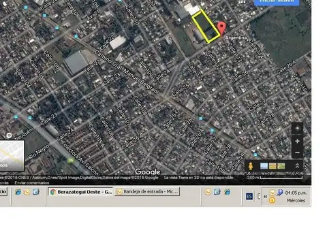Screen dimensions: 327x245
Task: Select the bus stop next to Calle 26 A
Action: 212,131
